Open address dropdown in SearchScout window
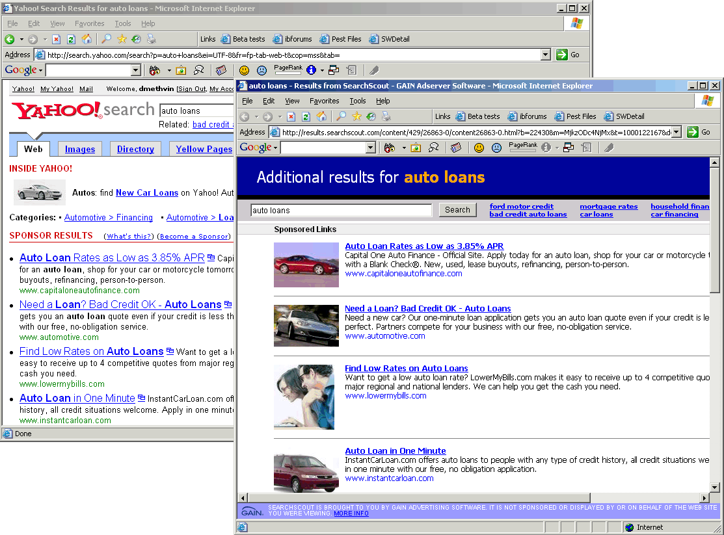 tap(677, 132)
